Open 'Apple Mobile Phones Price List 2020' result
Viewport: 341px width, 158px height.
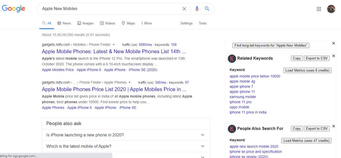(x=114, y=89)
